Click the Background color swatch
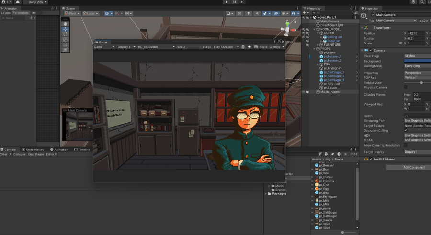Viewport: 431px width, 235px height. pyautogui.click(x=417, y=61)
